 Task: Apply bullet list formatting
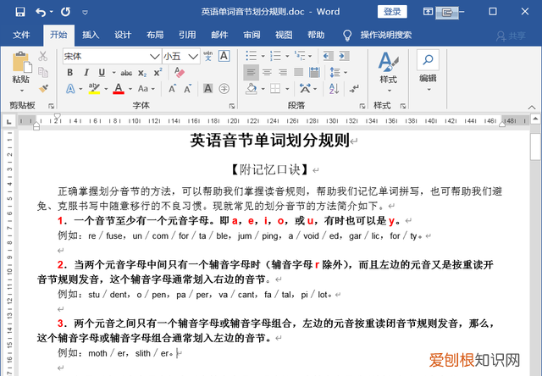pyautogui.click(x=252, y=56)
